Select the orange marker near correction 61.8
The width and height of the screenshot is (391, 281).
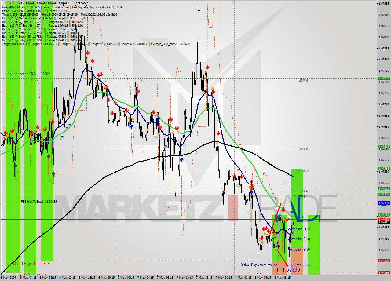pyautogui.click(x=277, y=241)
